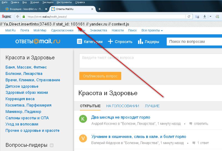Open the Закладки menu
This screenshot has width=222, height=151.
[48, 2]
